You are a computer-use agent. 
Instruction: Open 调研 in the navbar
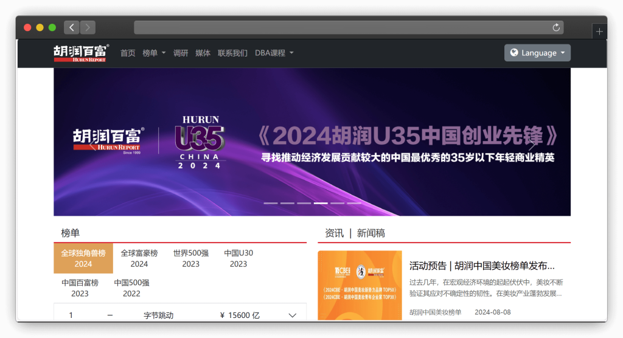click(x=180, y=53)
